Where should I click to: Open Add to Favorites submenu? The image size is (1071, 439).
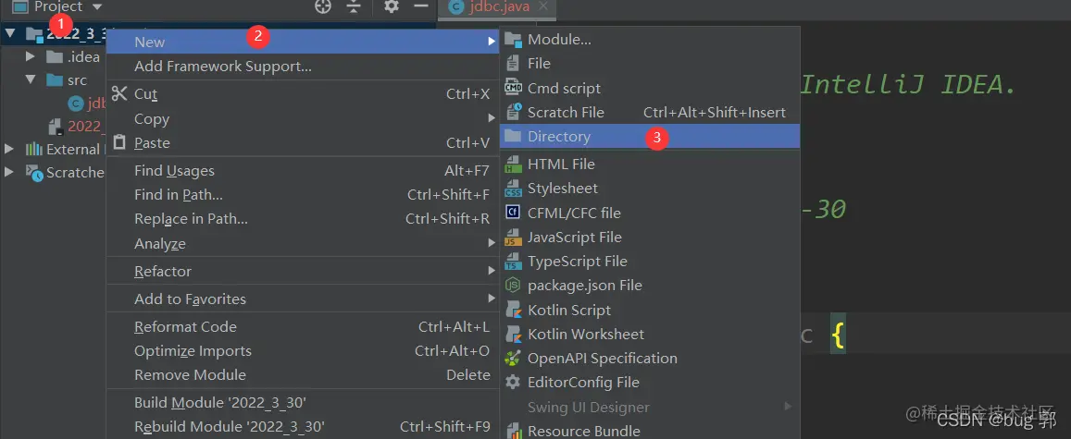302,299
